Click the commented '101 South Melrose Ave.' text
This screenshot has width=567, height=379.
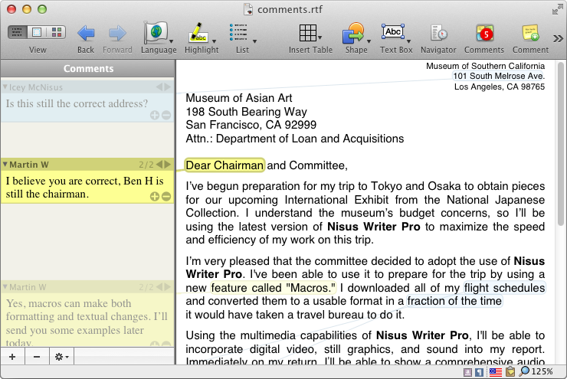(499, 77)
